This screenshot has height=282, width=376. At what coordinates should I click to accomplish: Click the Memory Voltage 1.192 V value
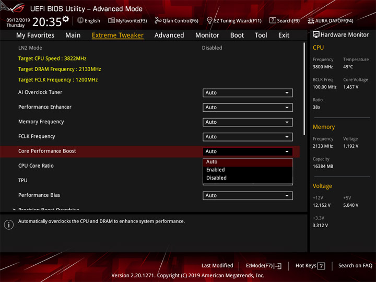point(350,146)
